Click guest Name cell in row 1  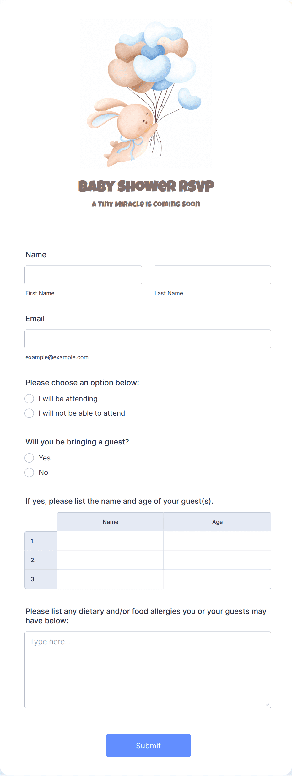coord(111,541)
